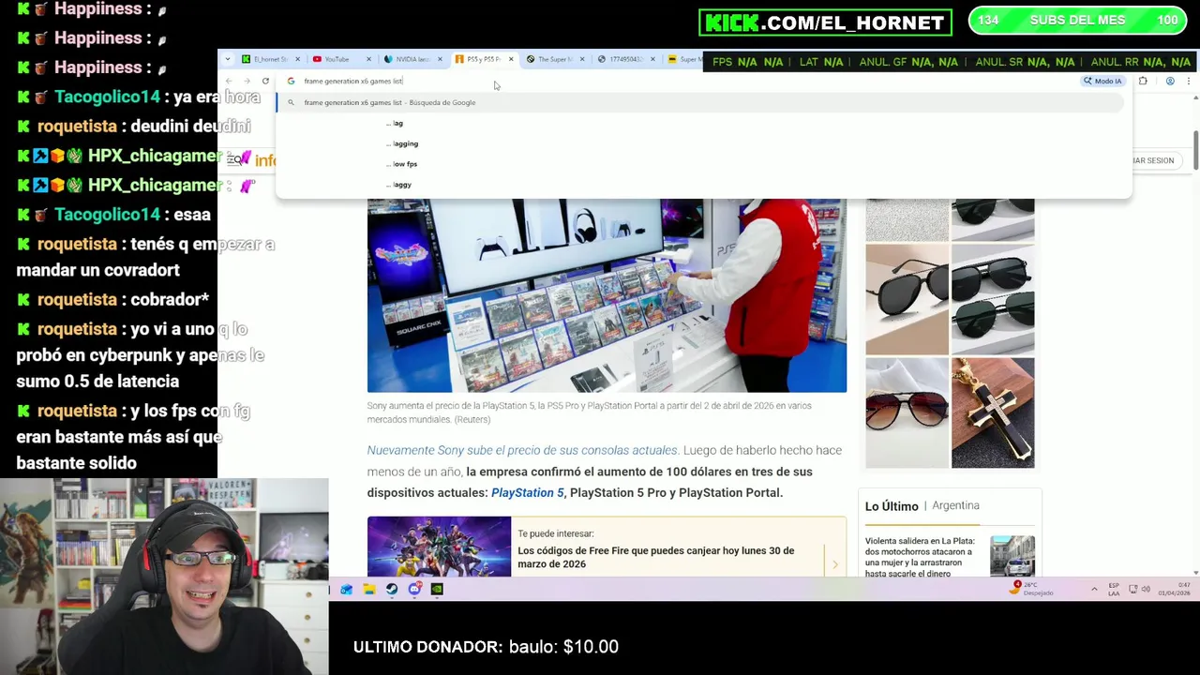Click the SUBS DEL MES counter
1200x675 pixels.
pos(1077,21)
